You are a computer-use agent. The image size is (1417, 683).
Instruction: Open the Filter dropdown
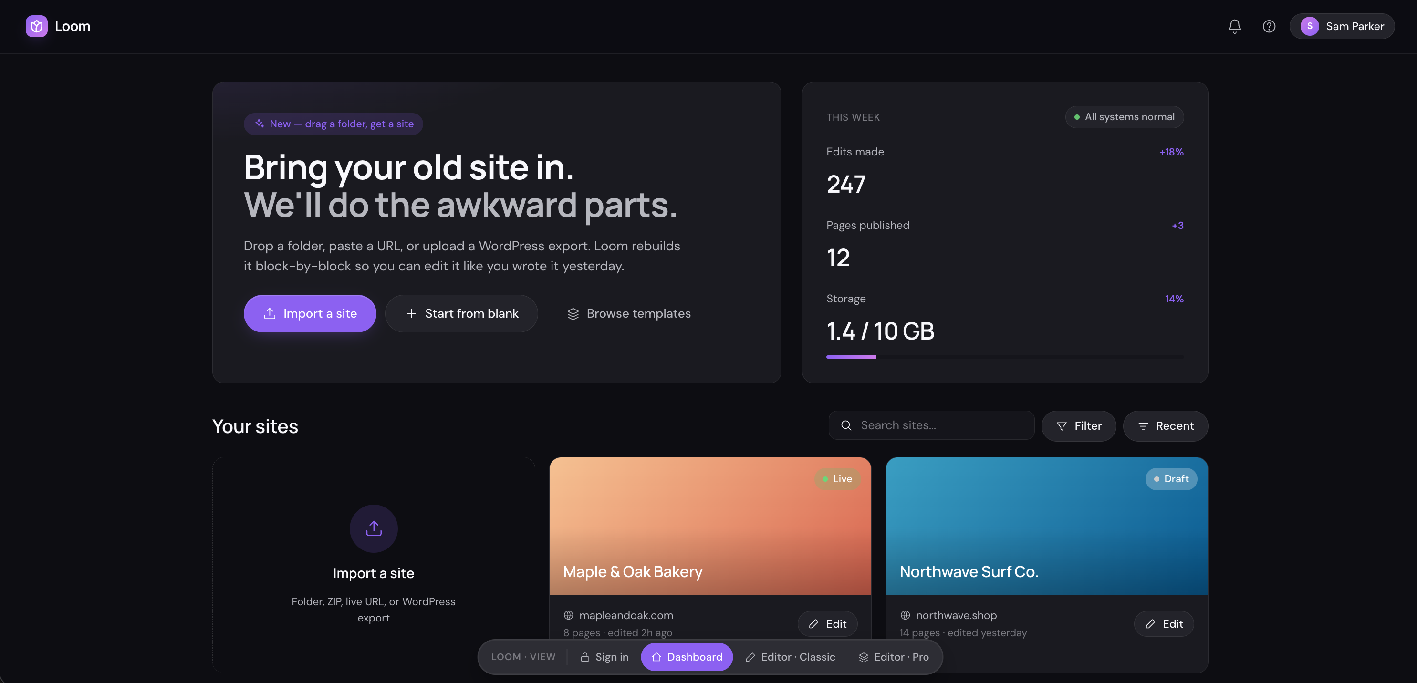coord(1078,426)
